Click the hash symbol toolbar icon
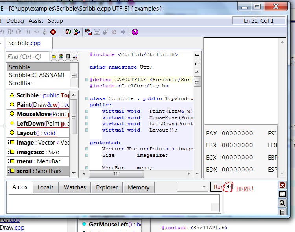 122,32
